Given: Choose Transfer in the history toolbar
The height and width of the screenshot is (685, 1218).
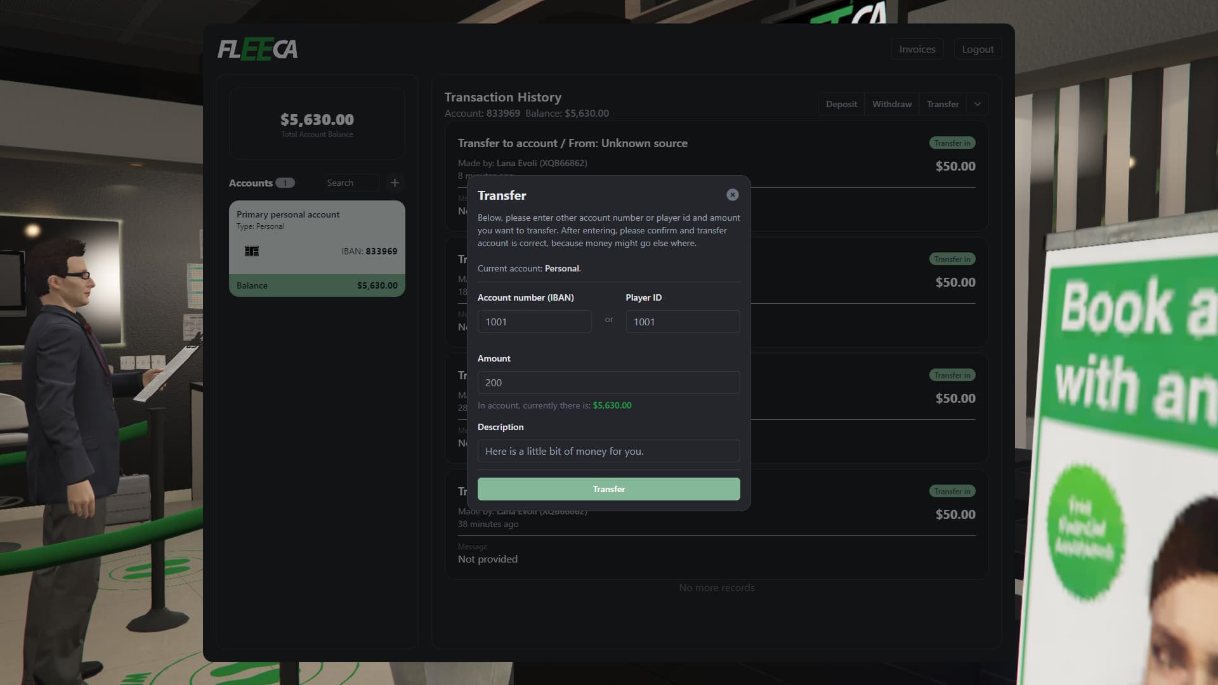Looking at the screenshot, I should (x=943, y=104).
